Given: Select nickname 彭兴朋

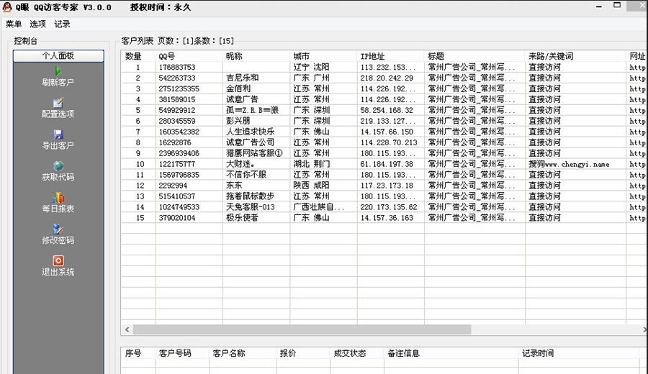Looking at the screenshot, I should tap(238, 121).
